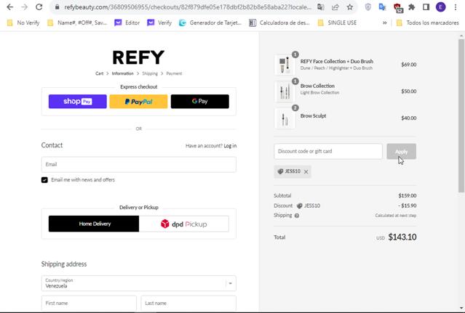Select dpd Pickup option

[x=184, y=224]
